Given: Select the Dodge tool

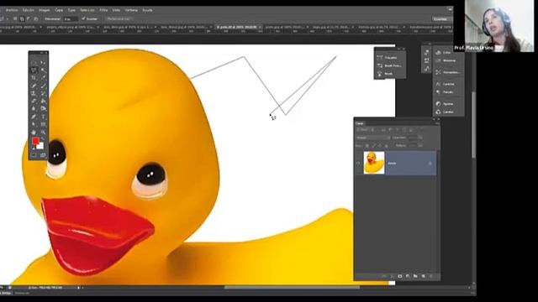Looking at the screenshot, I should pos(43,109).
